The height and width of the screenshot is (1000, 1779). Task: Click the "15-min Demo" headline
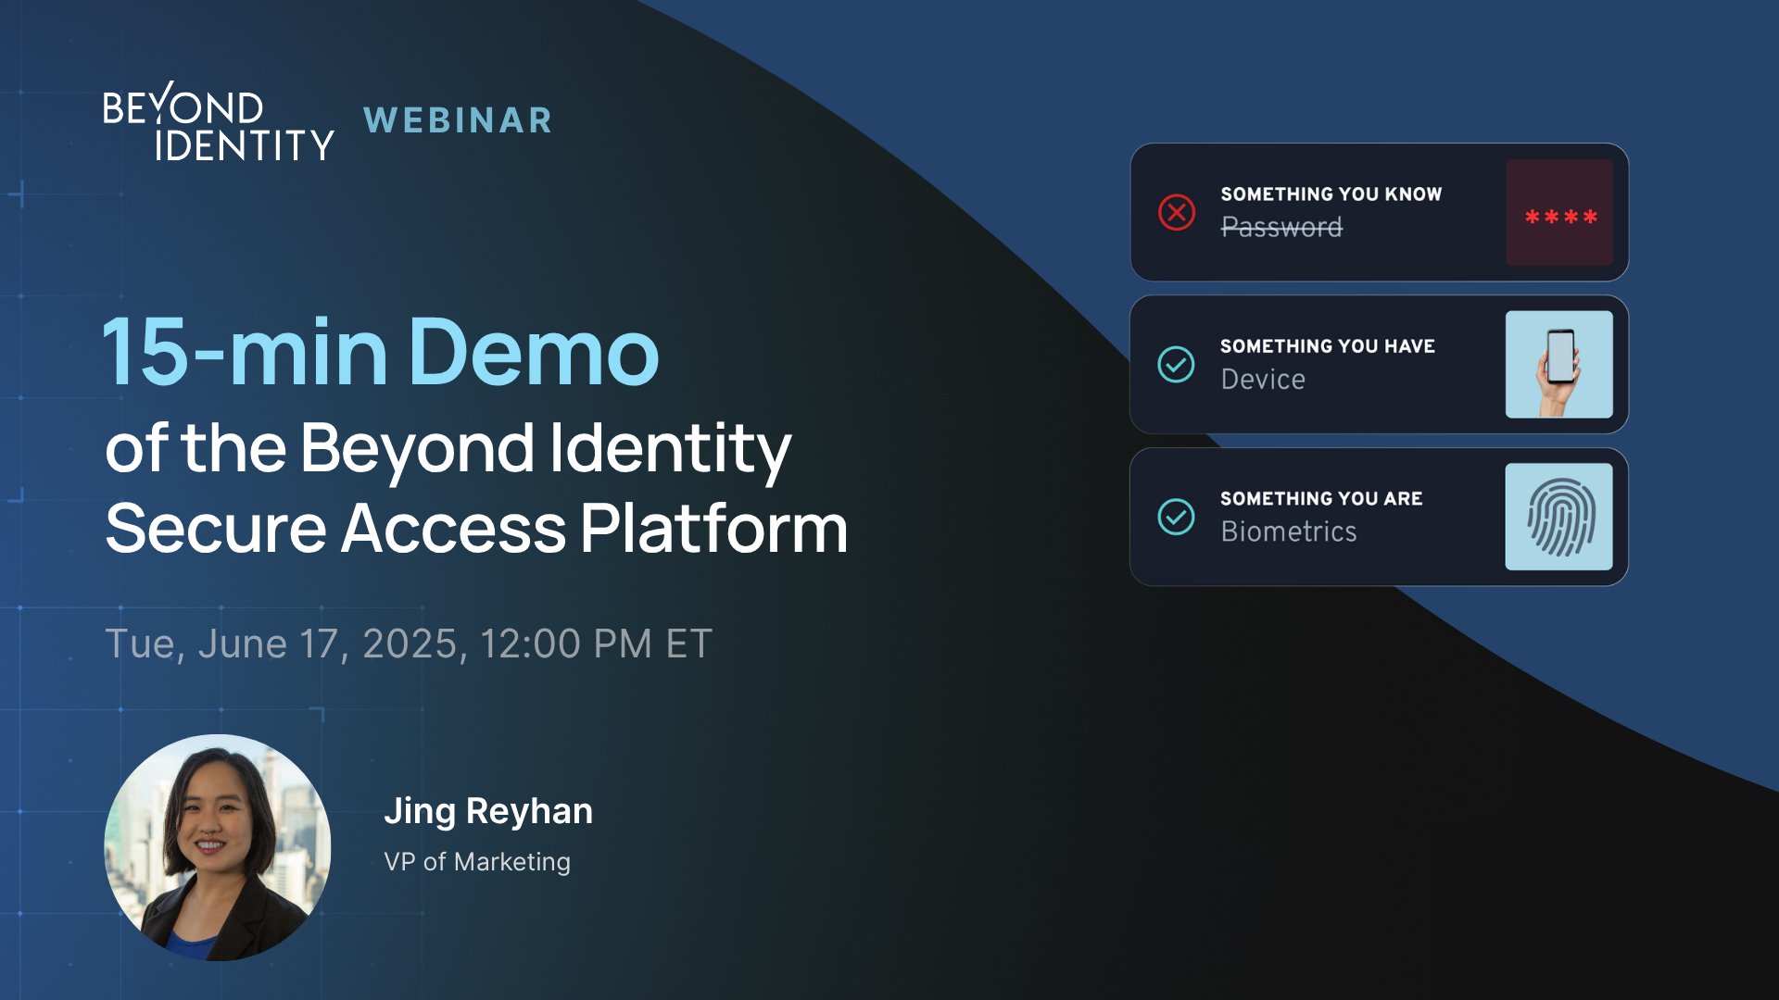pyautogui.click(x=381, y=352)
